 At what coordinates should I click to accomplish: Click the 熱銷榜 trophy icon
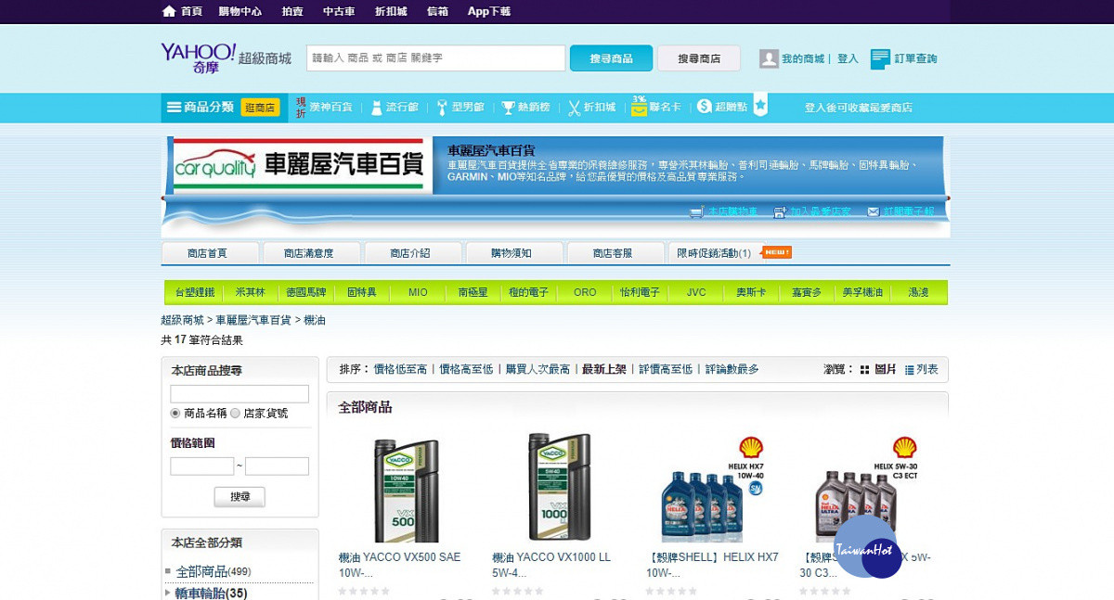point(508,108)
